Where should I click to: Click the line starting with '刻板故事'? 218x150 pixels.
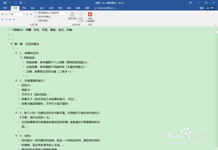tap(58, 62)
